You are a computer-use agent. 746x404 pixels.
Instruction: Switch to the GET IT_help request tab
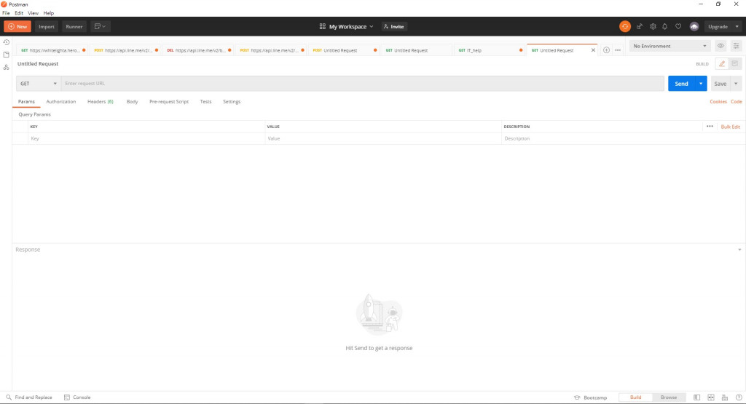coord(490,50)
